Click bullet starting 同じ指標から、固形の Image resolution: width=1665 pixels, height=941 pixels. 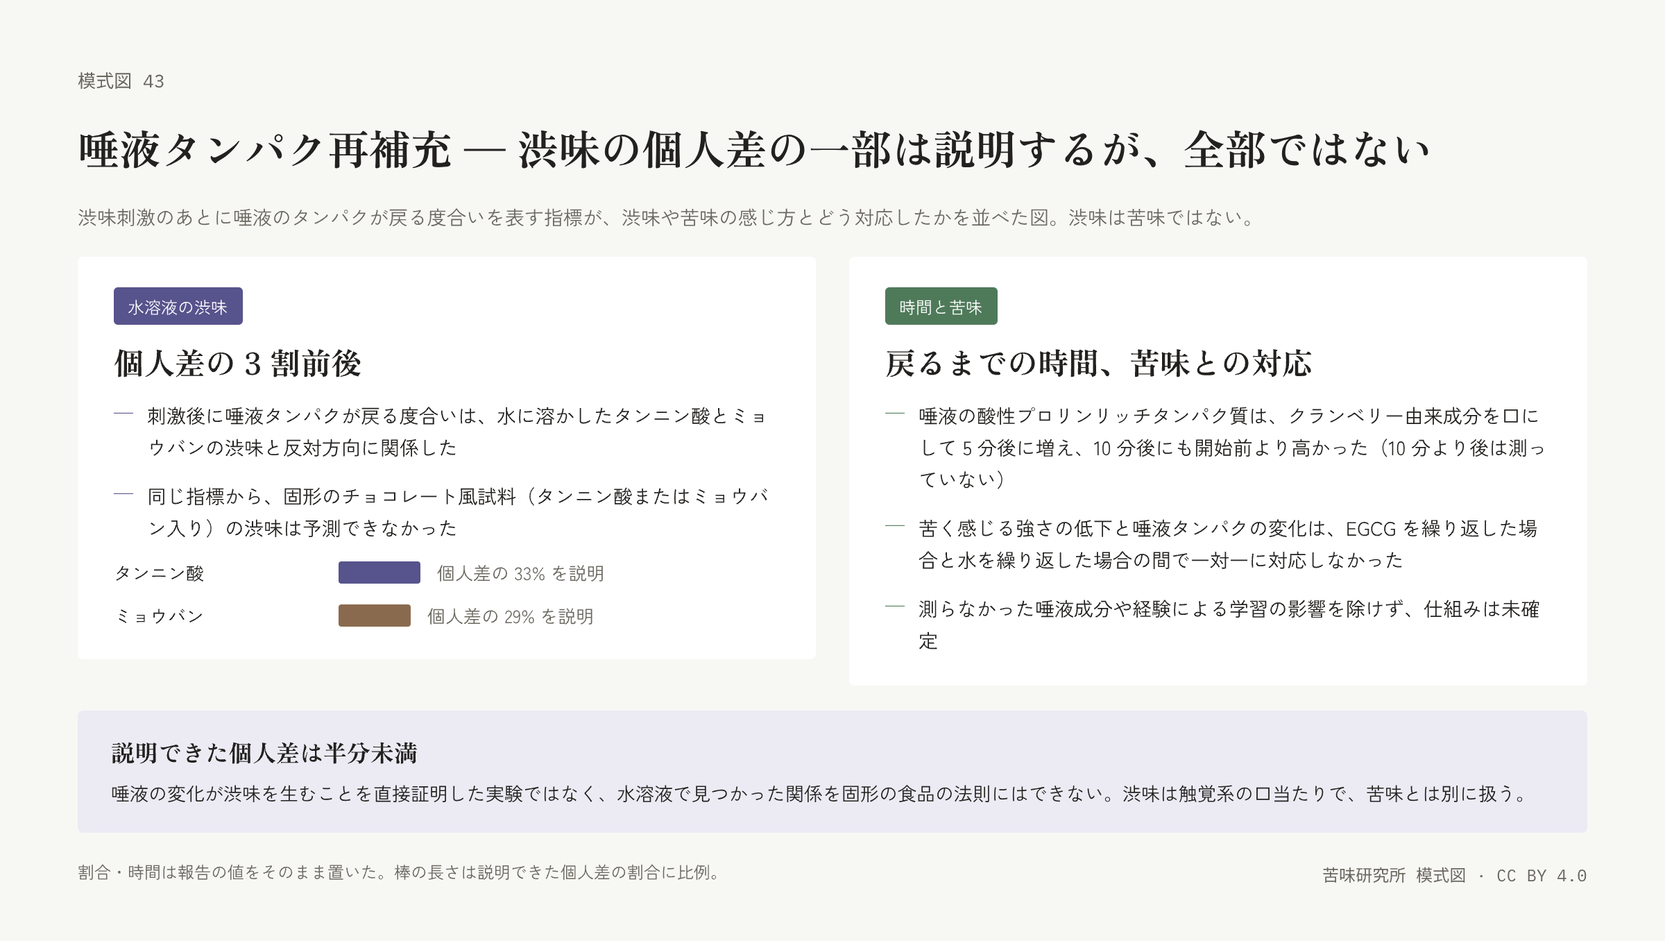tap(458, 512)
